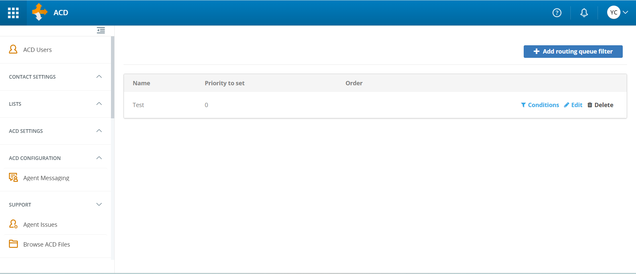Viewport: 636px width, 274px height.
Task: Open the help question mark icon
Action: [x=557, y=13]
